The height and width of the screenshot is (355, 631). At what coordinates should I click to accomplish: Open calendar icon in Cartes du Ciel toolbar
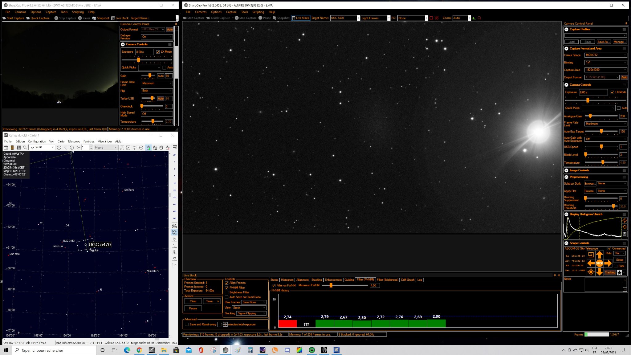[x=6, y=148]
